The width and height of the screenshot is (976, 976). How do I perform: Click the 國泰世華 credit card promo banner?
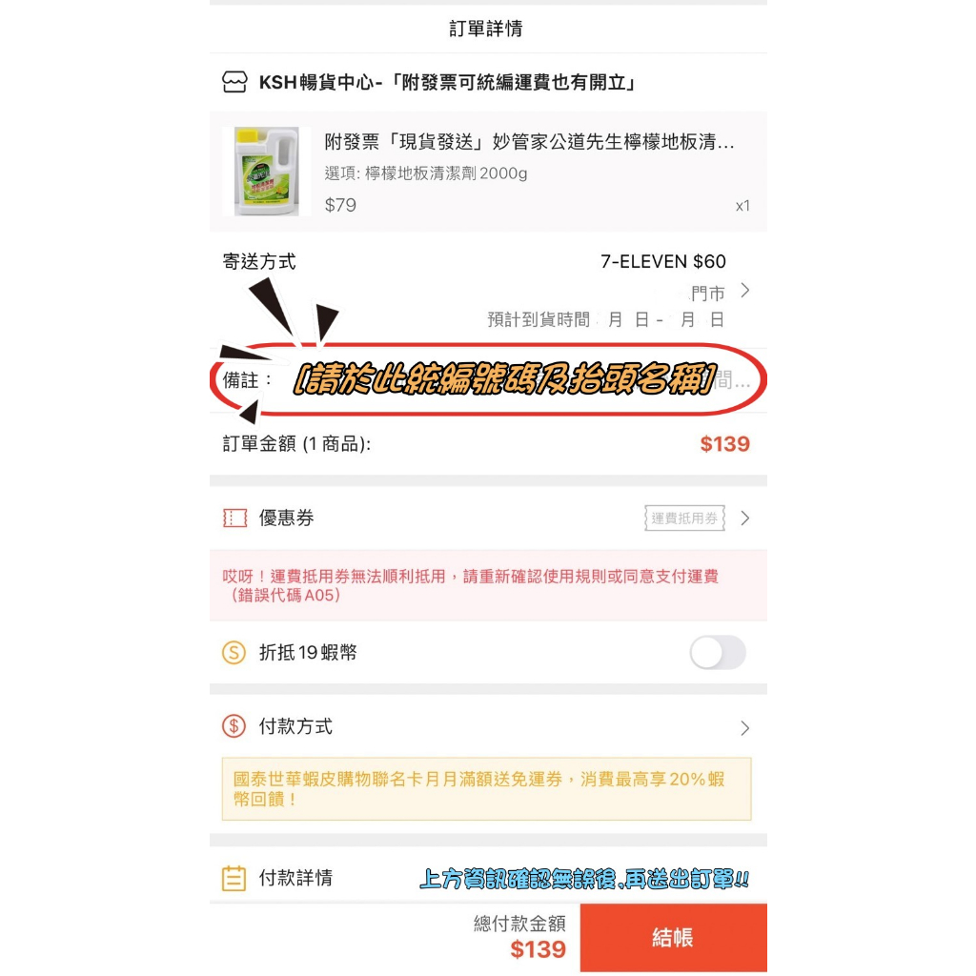tap(487, 788)
